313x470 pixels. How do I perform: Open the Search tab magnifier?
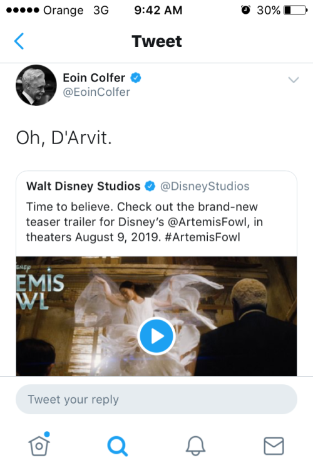tap(118, 446)
